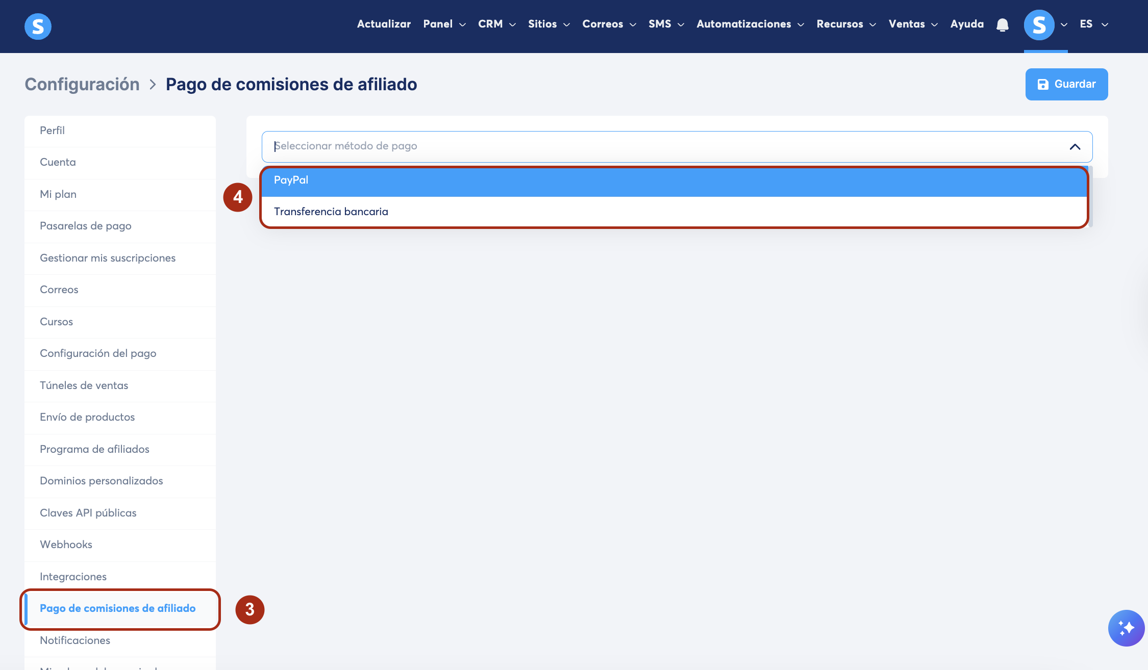The image size is (1148, 670).
Task: Switch to Programa de afiliados section
Action: click(94, 449)
